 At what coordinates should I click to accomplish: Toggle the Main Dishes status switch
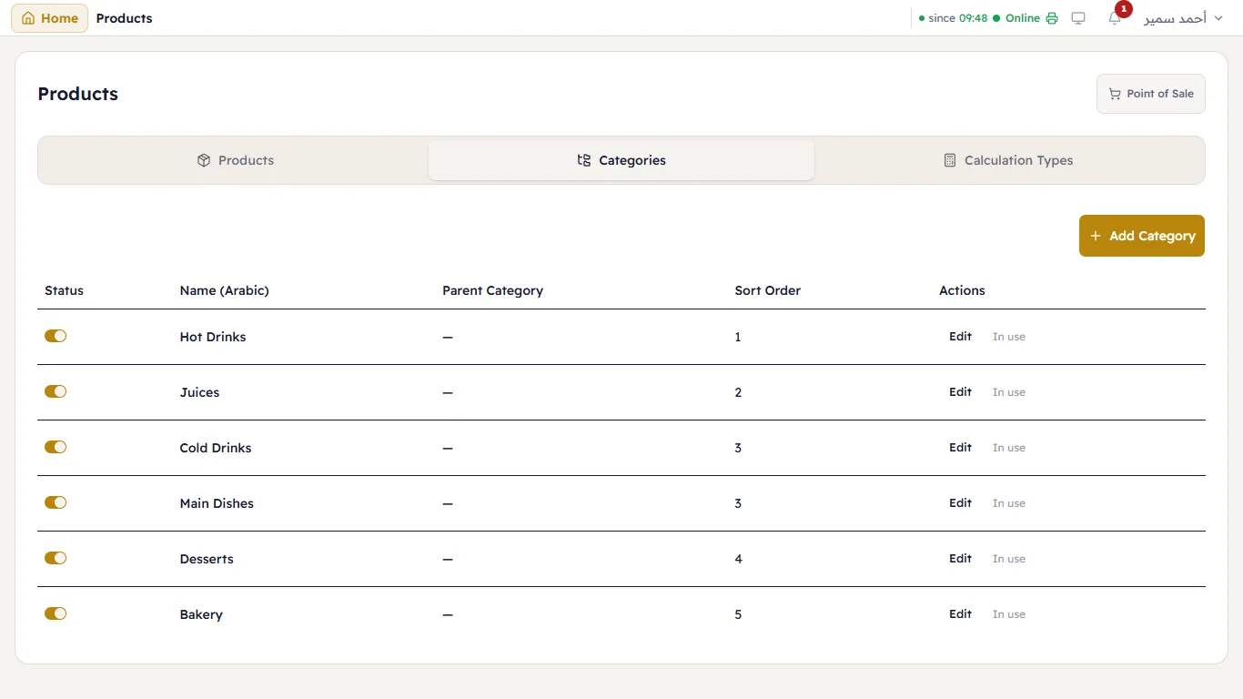point(56,502)
